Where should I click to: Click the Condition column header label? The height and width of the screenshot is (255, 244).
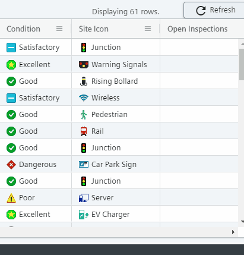pos(23,29)
